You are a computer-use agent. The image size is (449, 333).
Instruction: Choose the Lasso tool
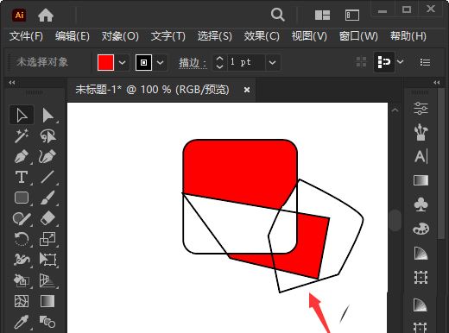pos(47,135)
